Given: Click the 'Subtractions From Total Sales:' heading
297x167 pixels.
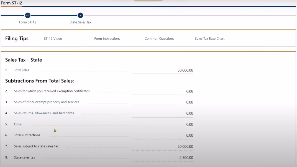Looking at the screenshot, I should [40, 81].
